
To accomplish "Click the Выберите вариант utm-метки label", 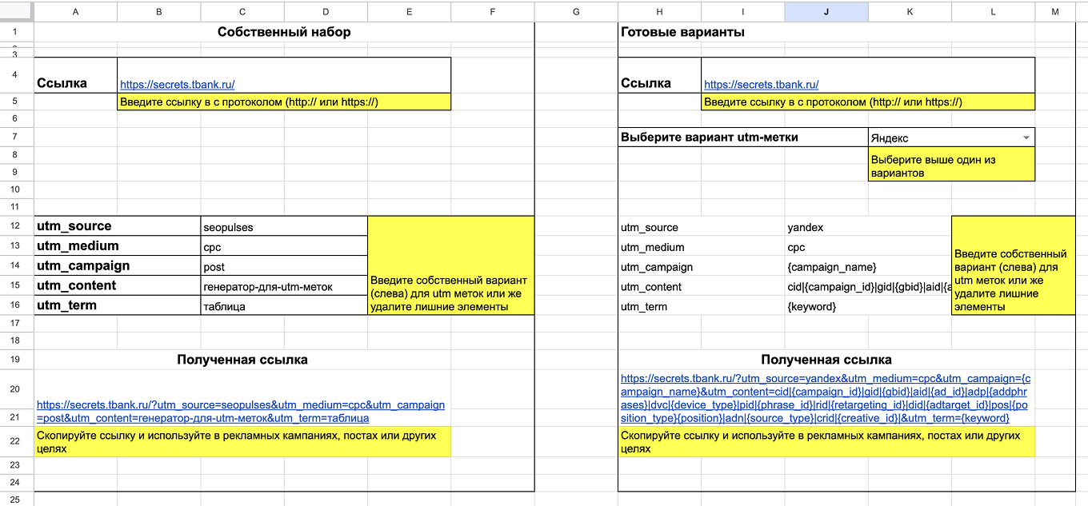I will [x=710, y=137].
